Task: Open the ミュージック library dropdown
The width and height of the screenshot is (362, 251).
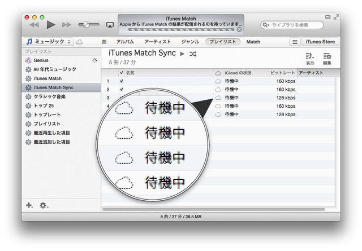Action: 48,42
